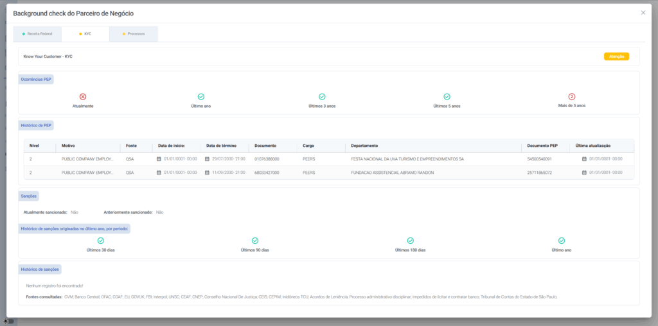Click the Data de término column header
Viewport: 658px width, 326px height.
[222, 146]
